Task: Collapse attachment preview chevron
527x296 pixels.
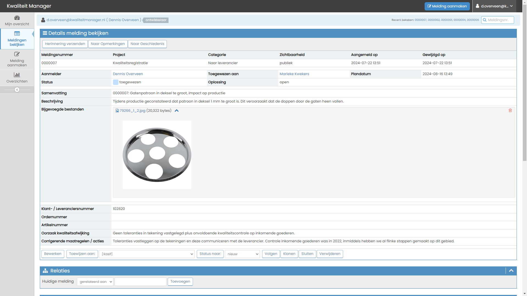Action: click(x=177, y=111)
